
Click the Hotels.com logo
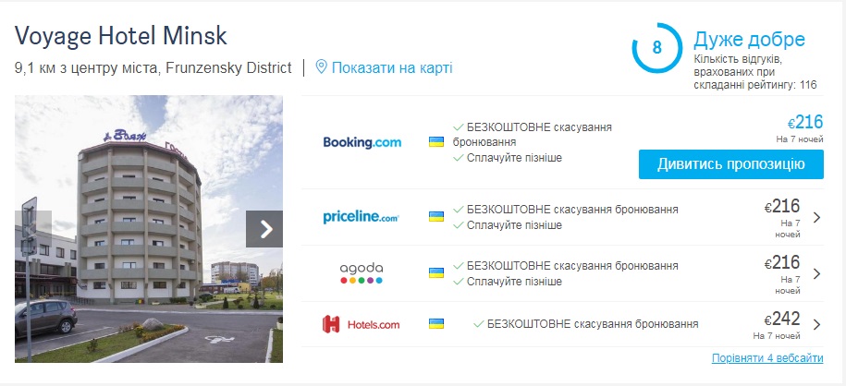361,324
